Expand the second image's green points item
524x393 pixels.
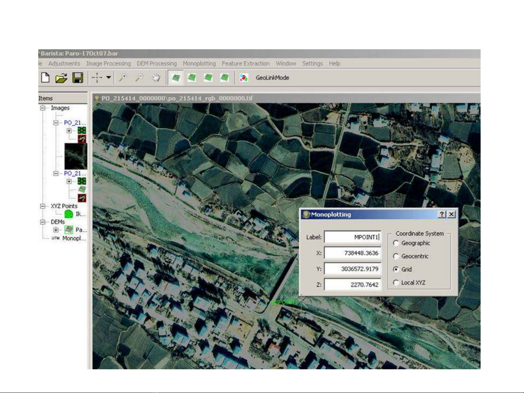[x=69, y=181]
